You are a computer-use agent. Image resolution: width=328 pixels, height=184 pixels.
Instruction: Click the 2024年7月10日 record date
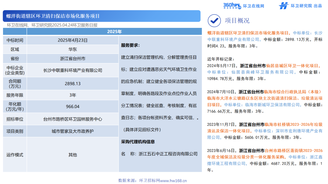pos(221,92)
